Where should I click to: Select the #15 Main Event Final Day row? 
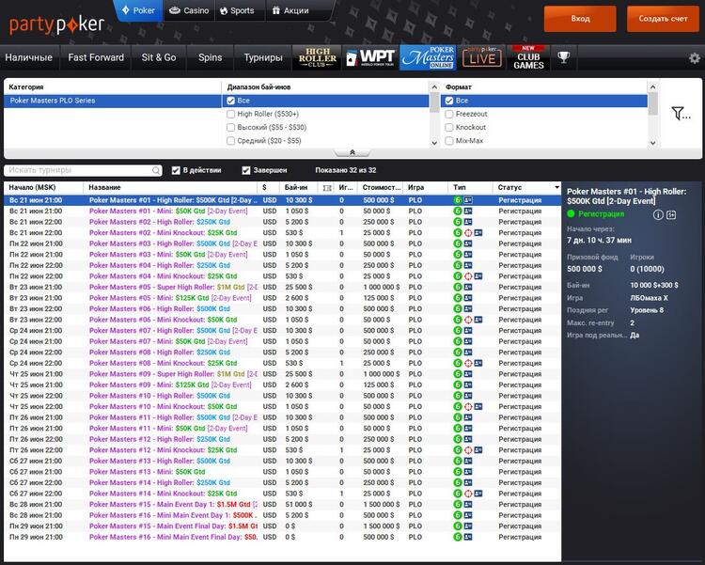point(282,526)
